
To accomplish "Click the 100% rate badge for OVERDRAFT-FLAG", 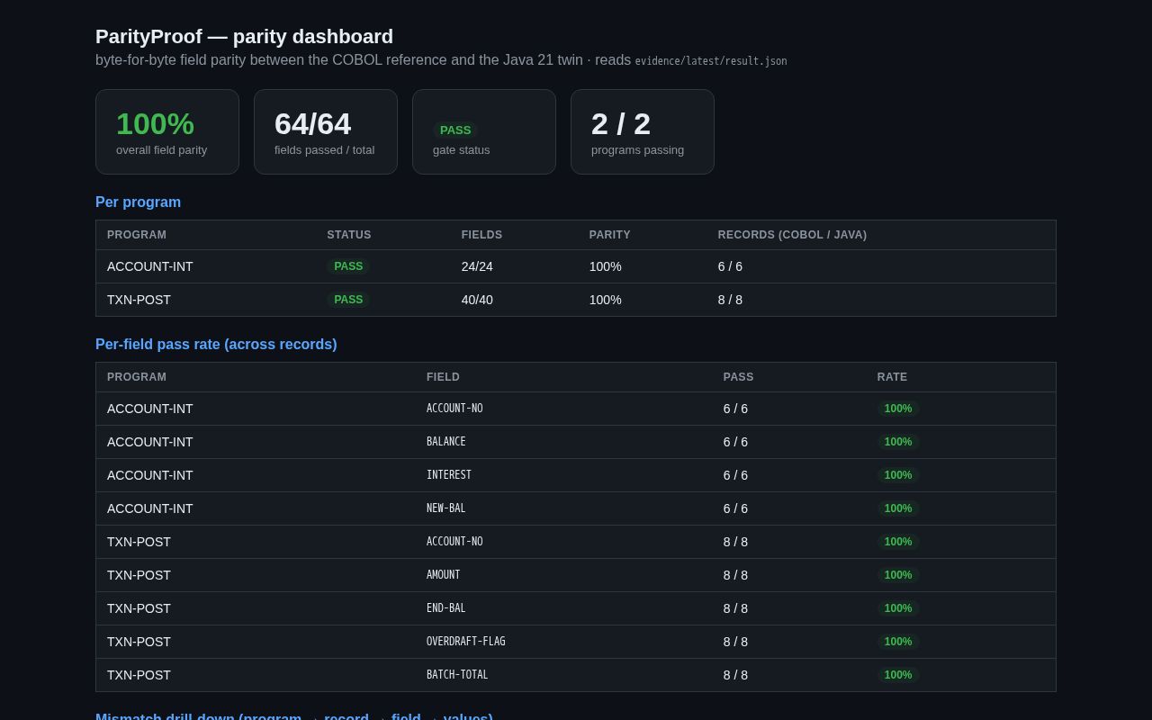I will coord(898,642).
